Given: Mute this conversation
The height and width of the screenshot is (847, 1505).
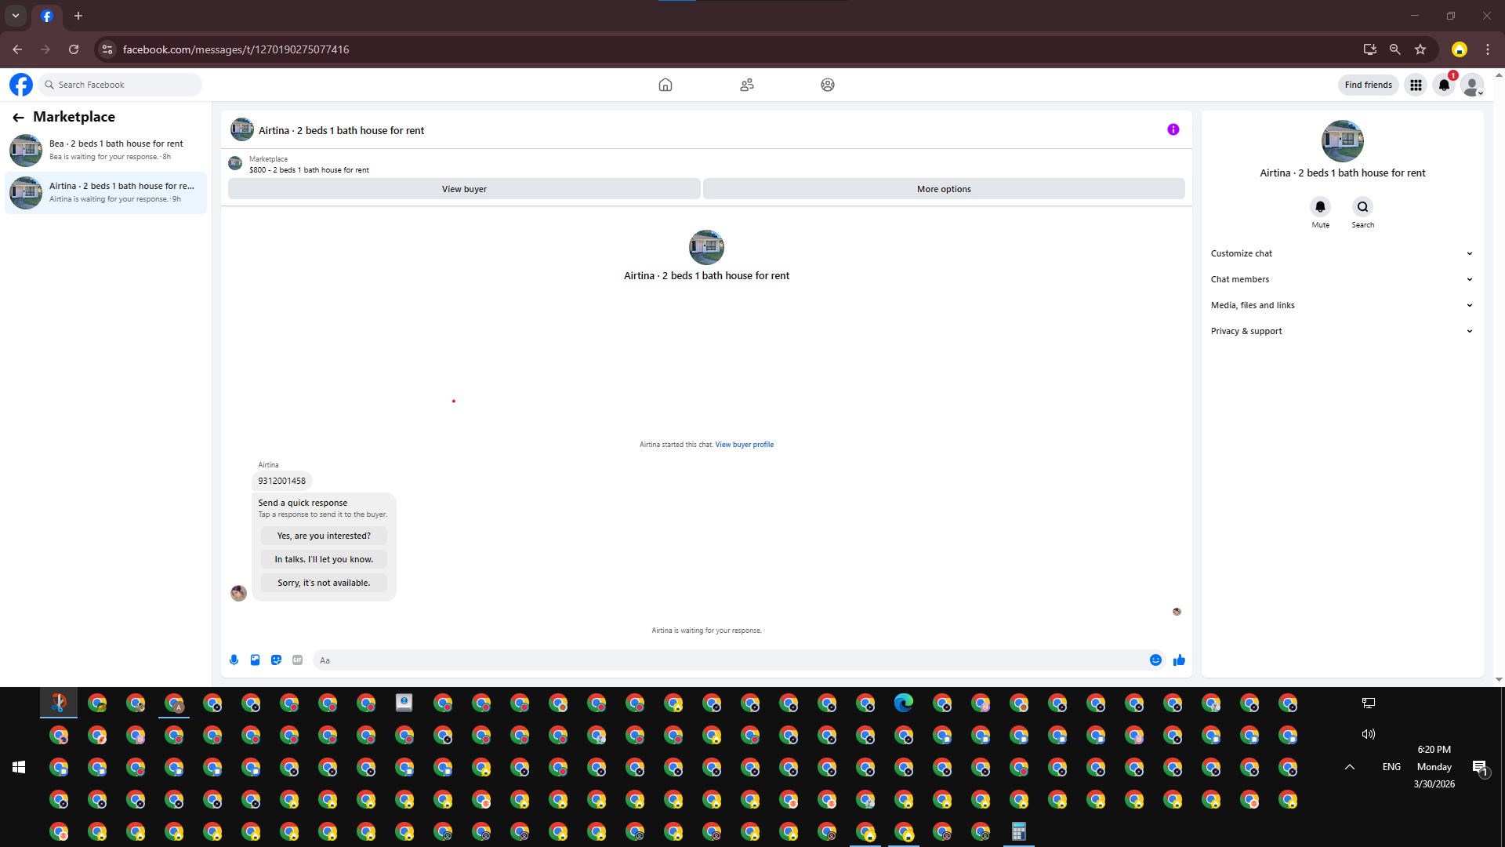Looking at the screenshot, I should coord(1320,207).
